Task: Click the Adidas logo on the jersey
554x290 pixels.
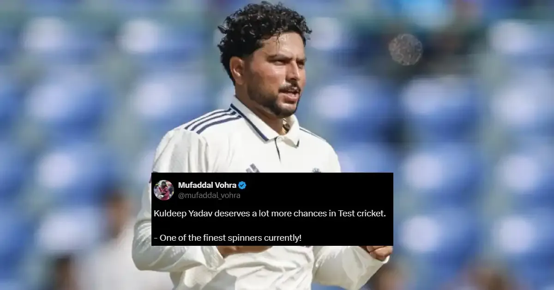Action: [x=253, y=168]
